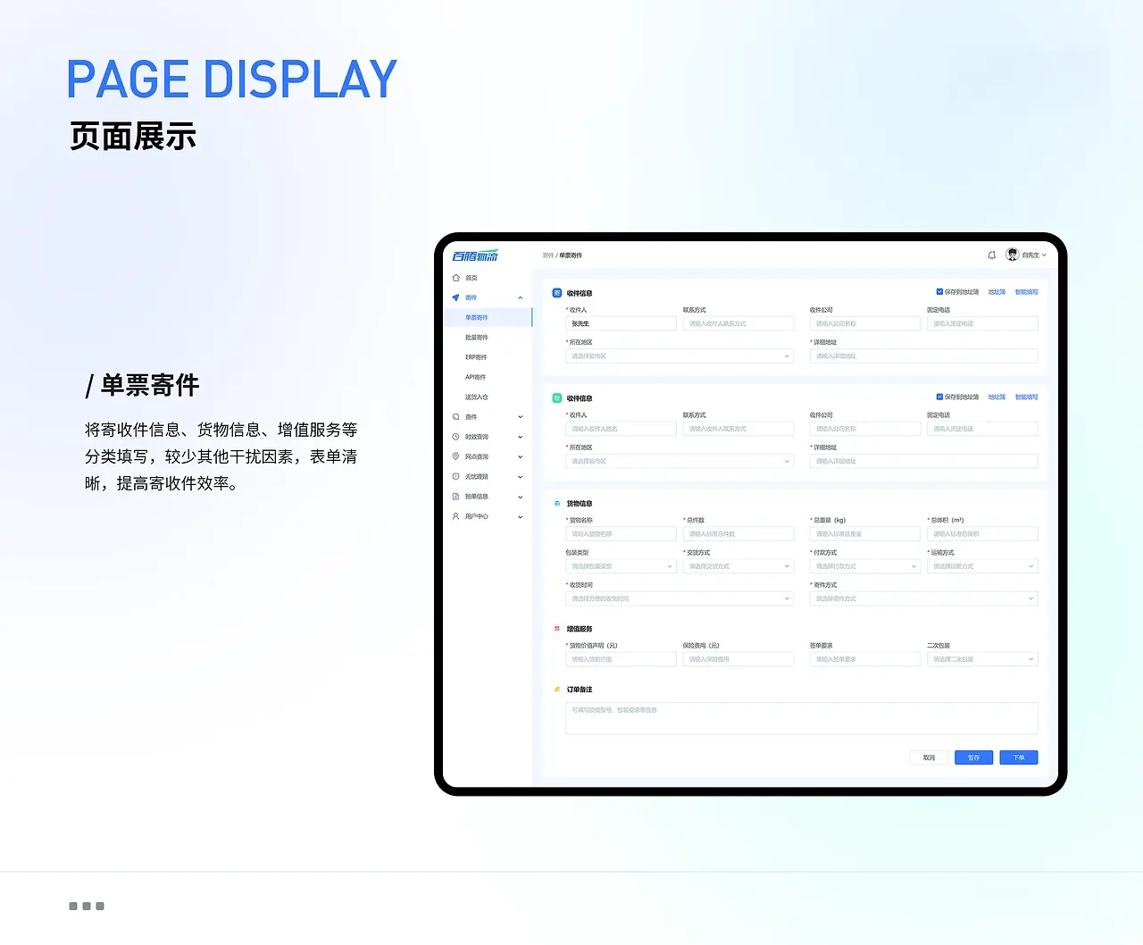
Task: Select ERP寄件 in the sidebar menu
Action: point(476,357)
